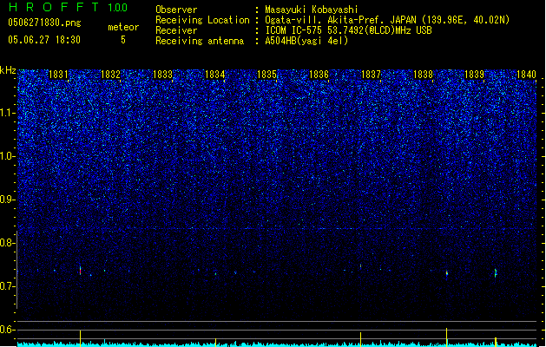Viewport: 546px width, 347px height.
Task: Click time marker 1840
Action: point(527,75)
